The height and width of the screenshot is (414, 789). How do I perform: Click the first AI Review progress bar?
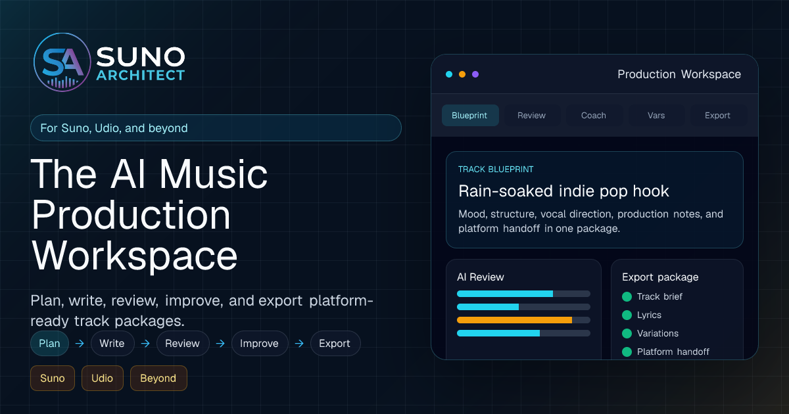(523, 294)
